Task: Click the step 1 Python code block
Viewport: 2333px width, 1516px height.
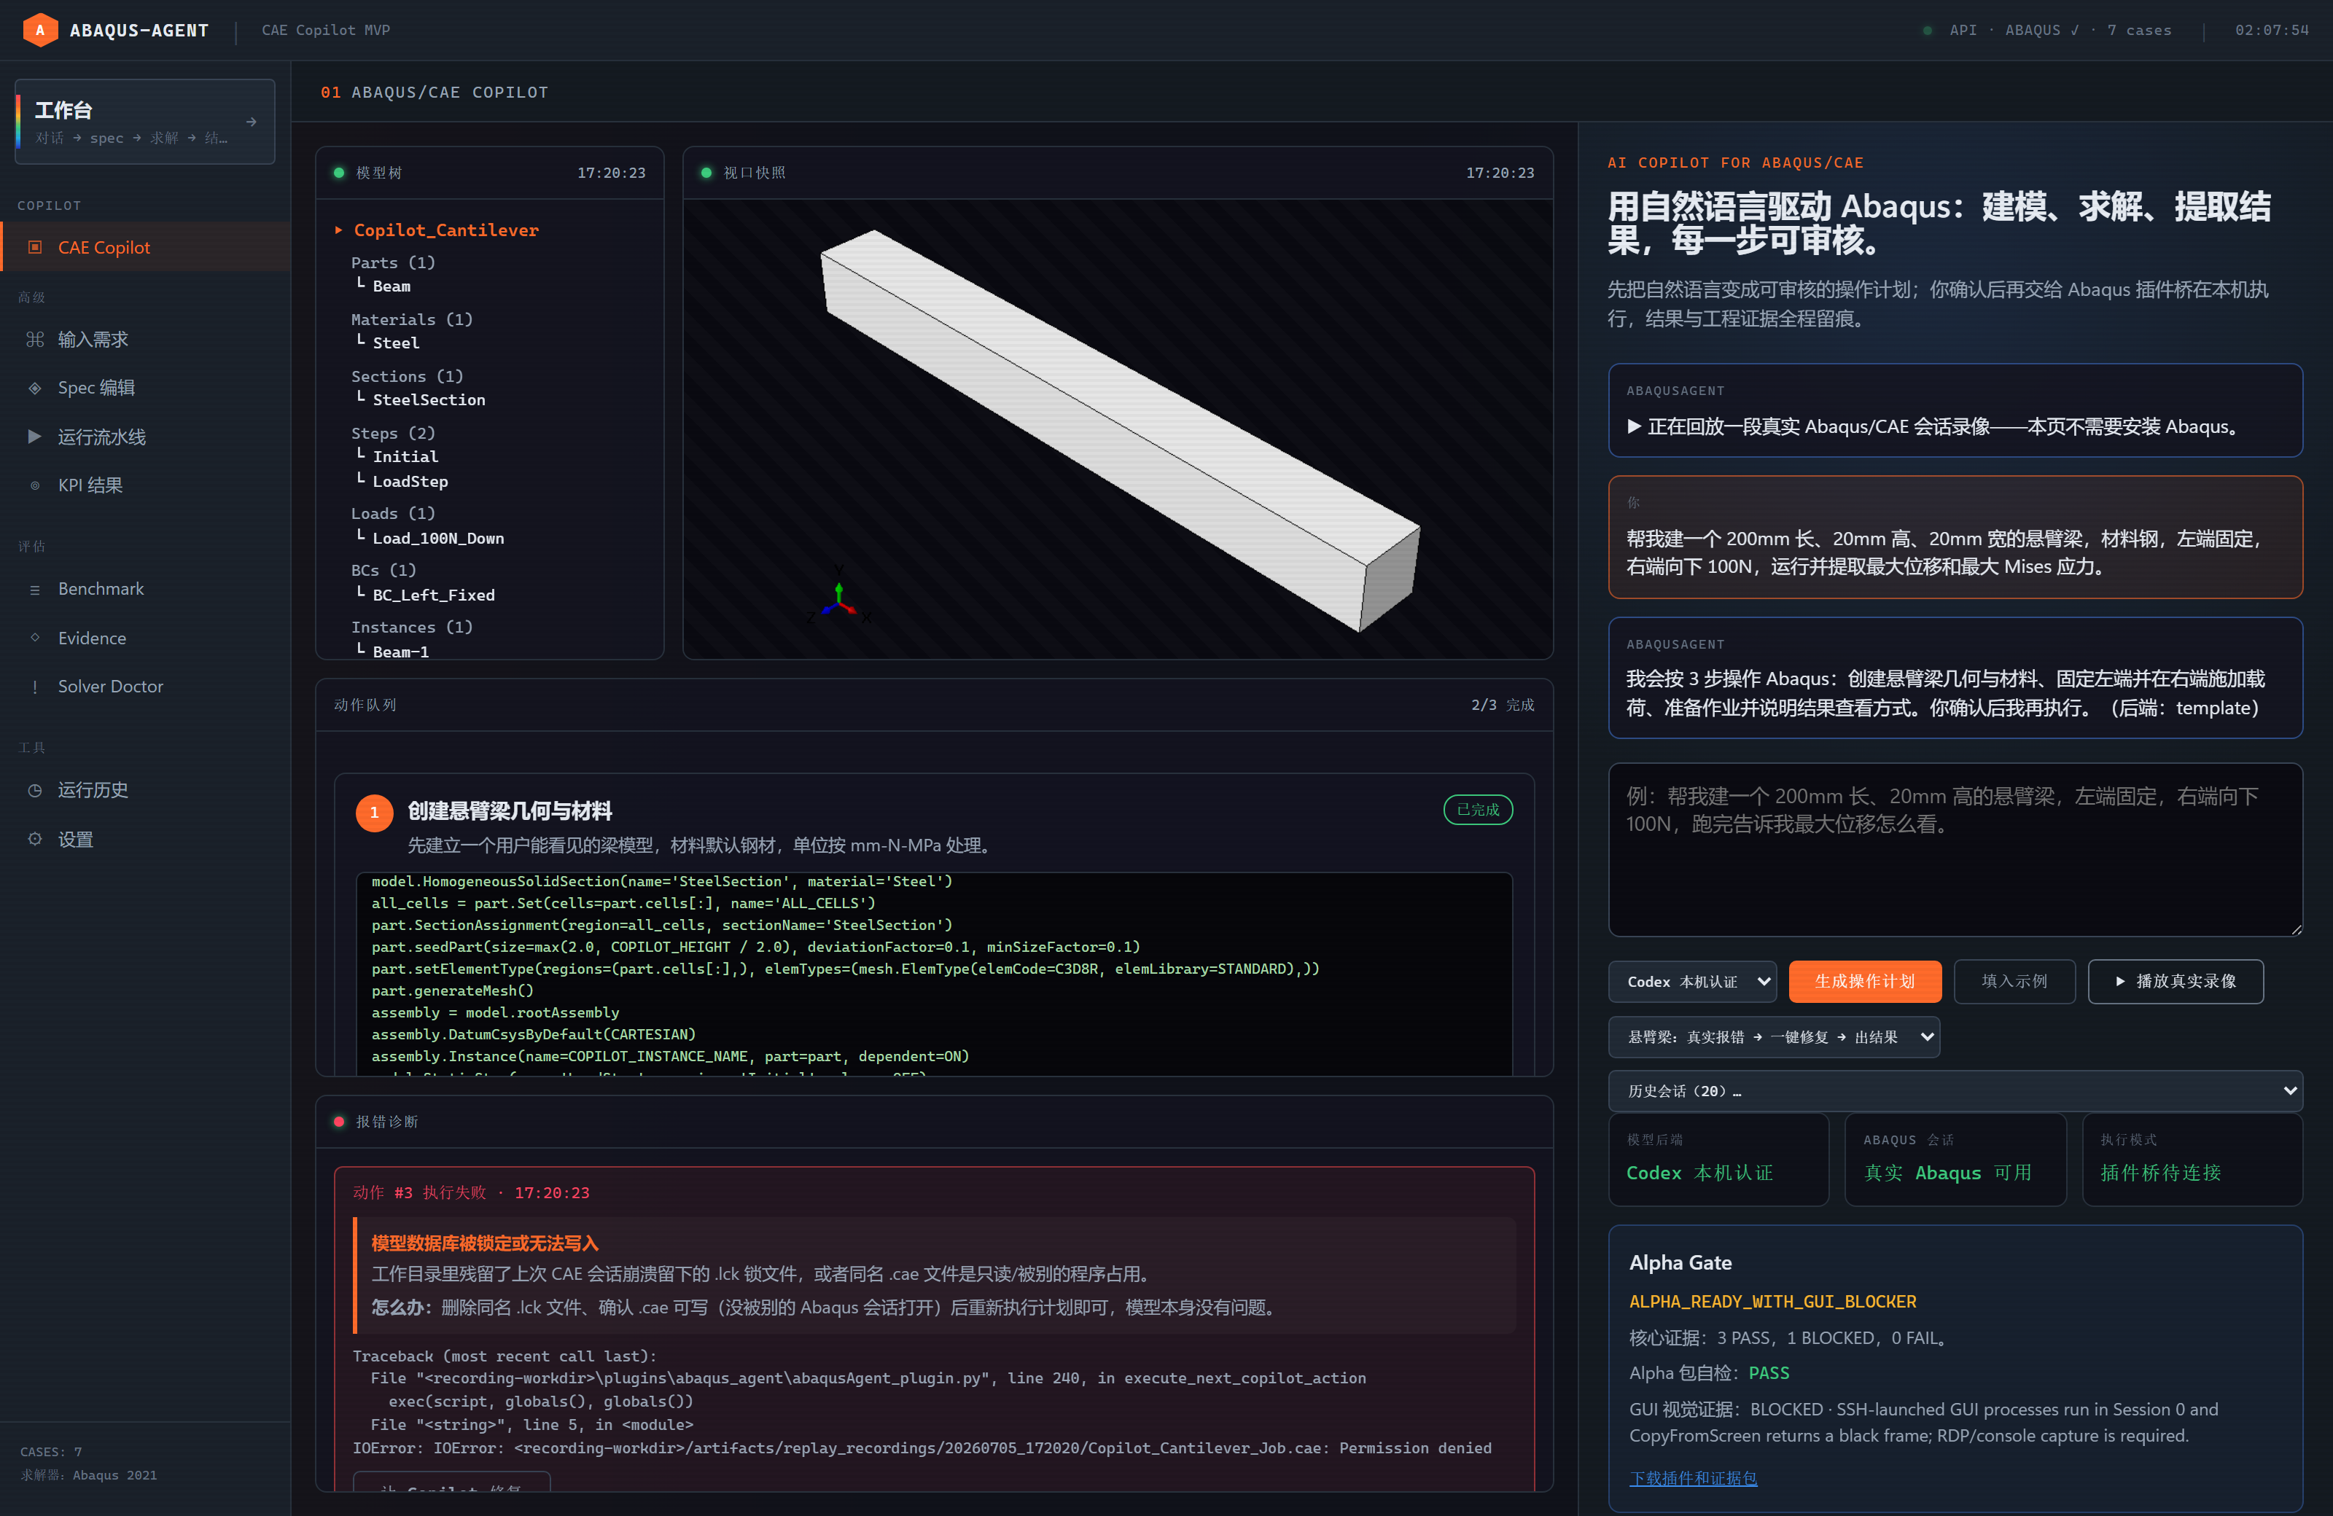Action: click(x=934, y=973)
